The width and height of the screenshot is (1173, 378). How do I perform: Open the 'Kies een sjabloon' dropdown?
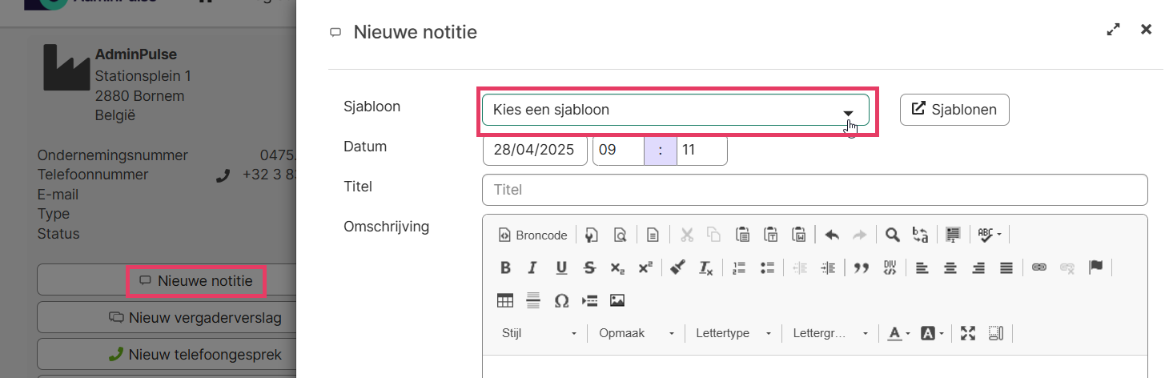(x=675, y=111)
